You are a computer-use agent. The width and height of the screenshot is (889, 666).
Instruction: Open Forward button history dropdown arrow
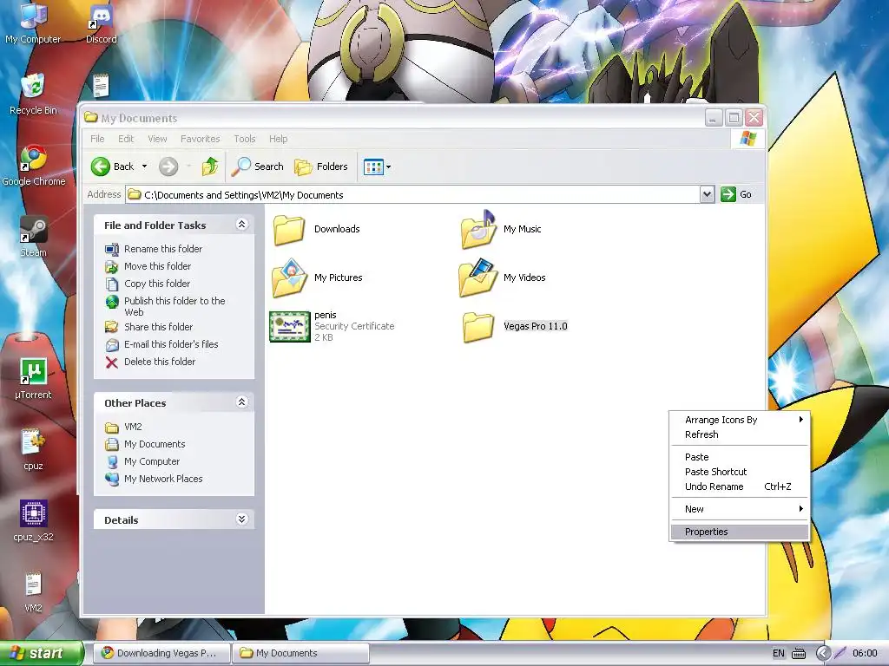188,166
